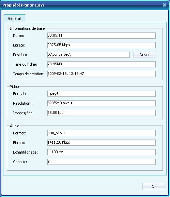Screen dimensions: 170x197
Task: Click the Temps de création field
Action: click(102, 74)
